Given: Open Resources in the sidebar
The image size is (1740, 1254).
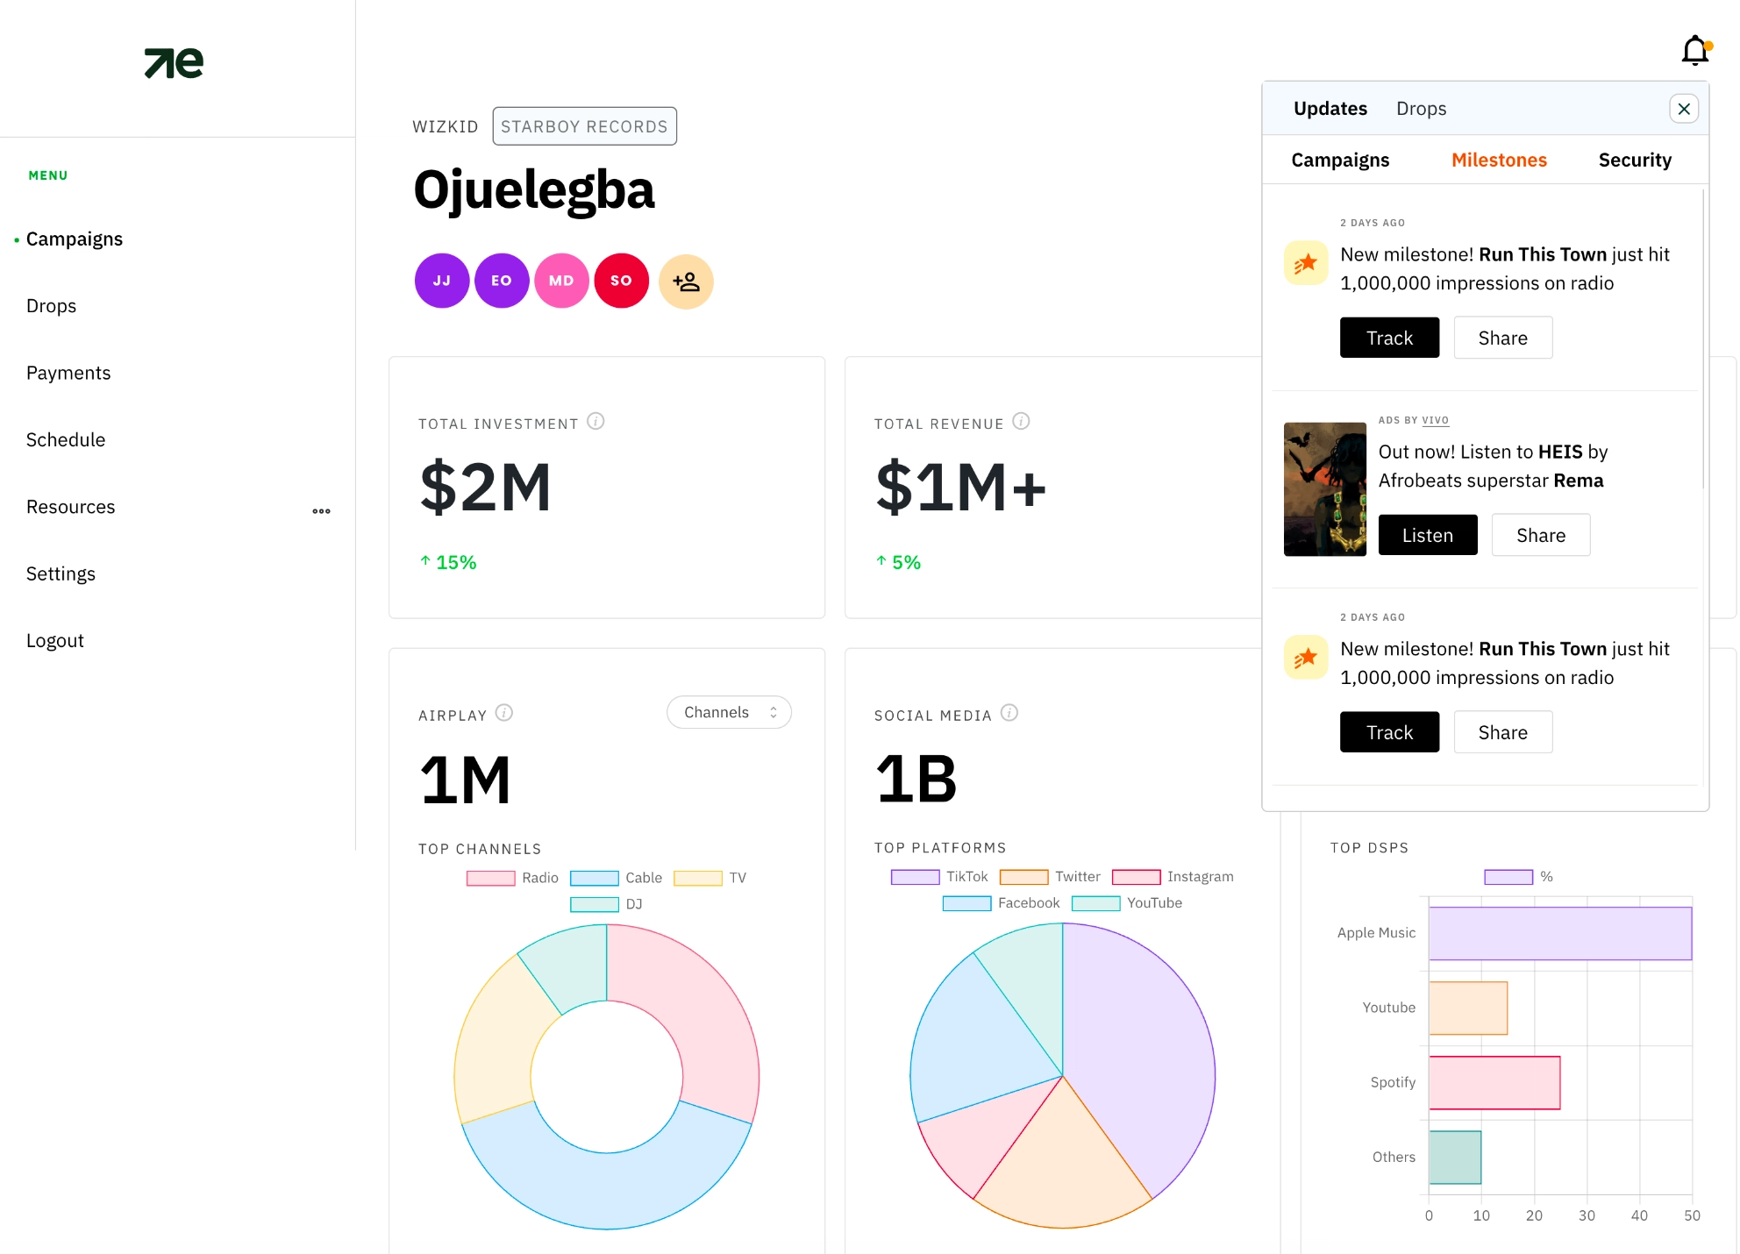Looking at the screenshot, I should coord(70,507).
